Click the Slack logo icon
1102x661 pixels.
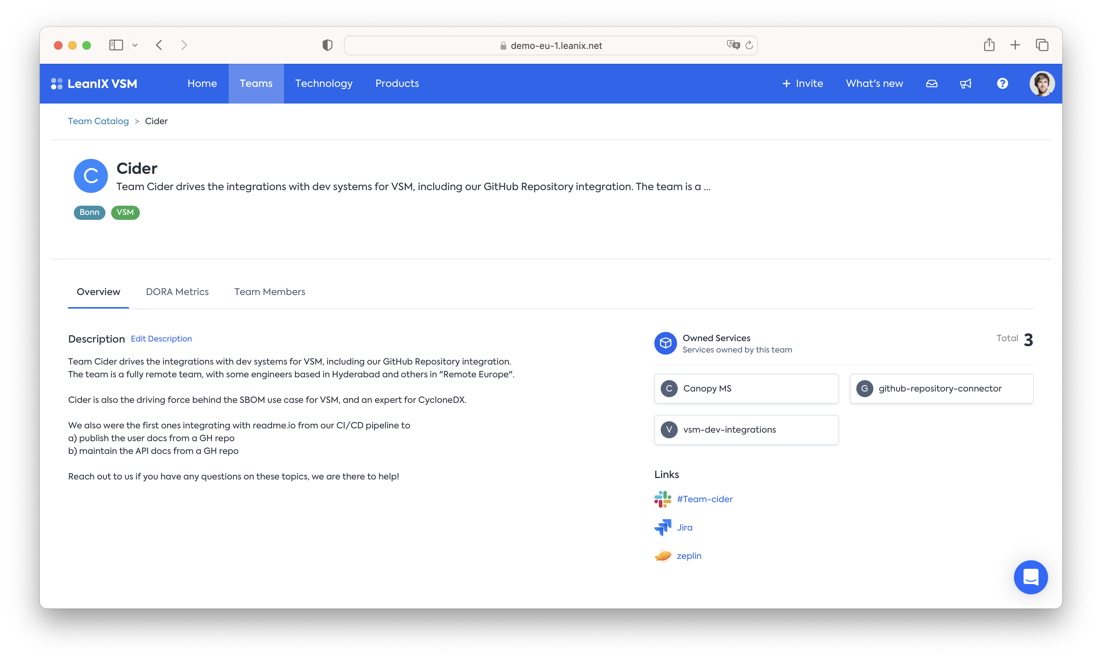tap(662, 499)
